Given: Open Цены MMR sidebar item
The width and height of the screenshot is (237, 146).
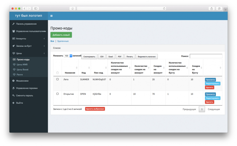Looking at the screenshot, I should 22,64.
